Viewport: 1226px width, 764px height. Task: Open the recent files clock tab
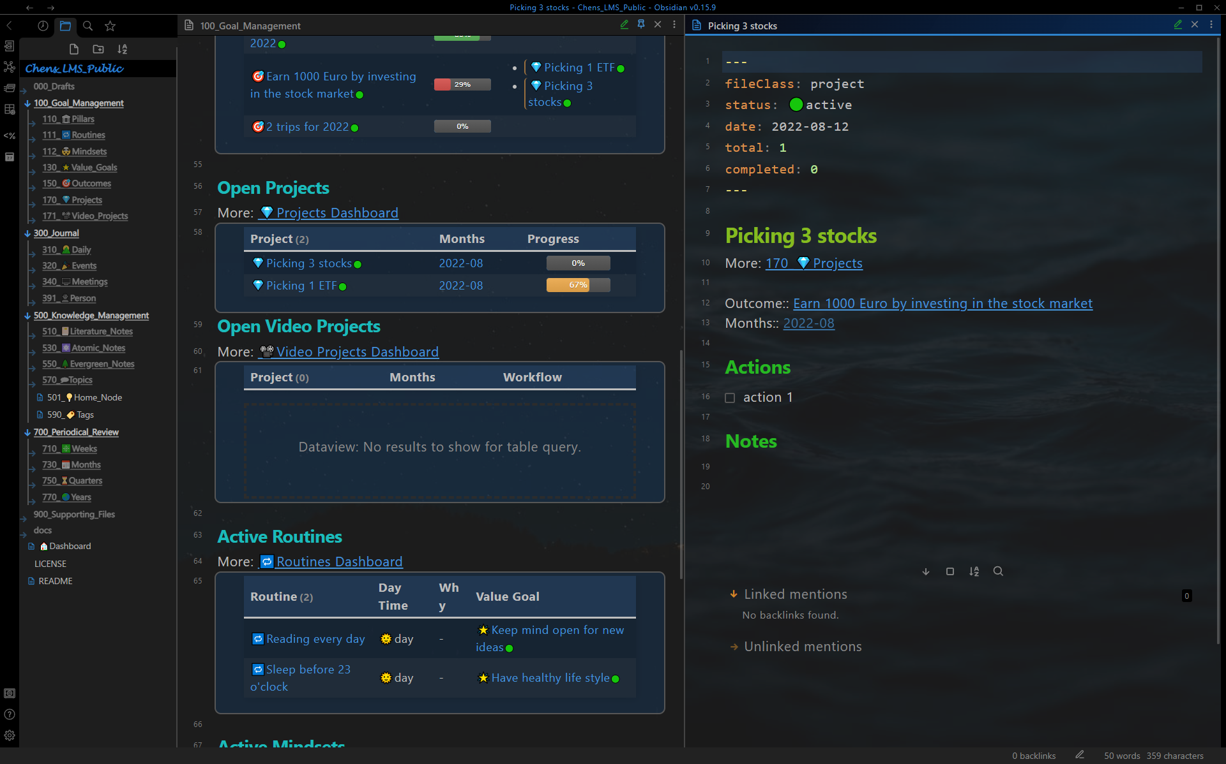point(43,26)
